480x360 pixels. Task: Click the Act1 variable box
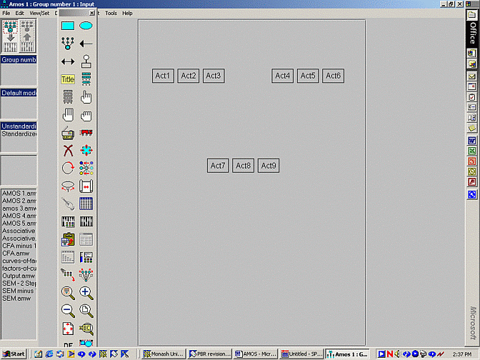pyautogui.click(x=163, y=76)
